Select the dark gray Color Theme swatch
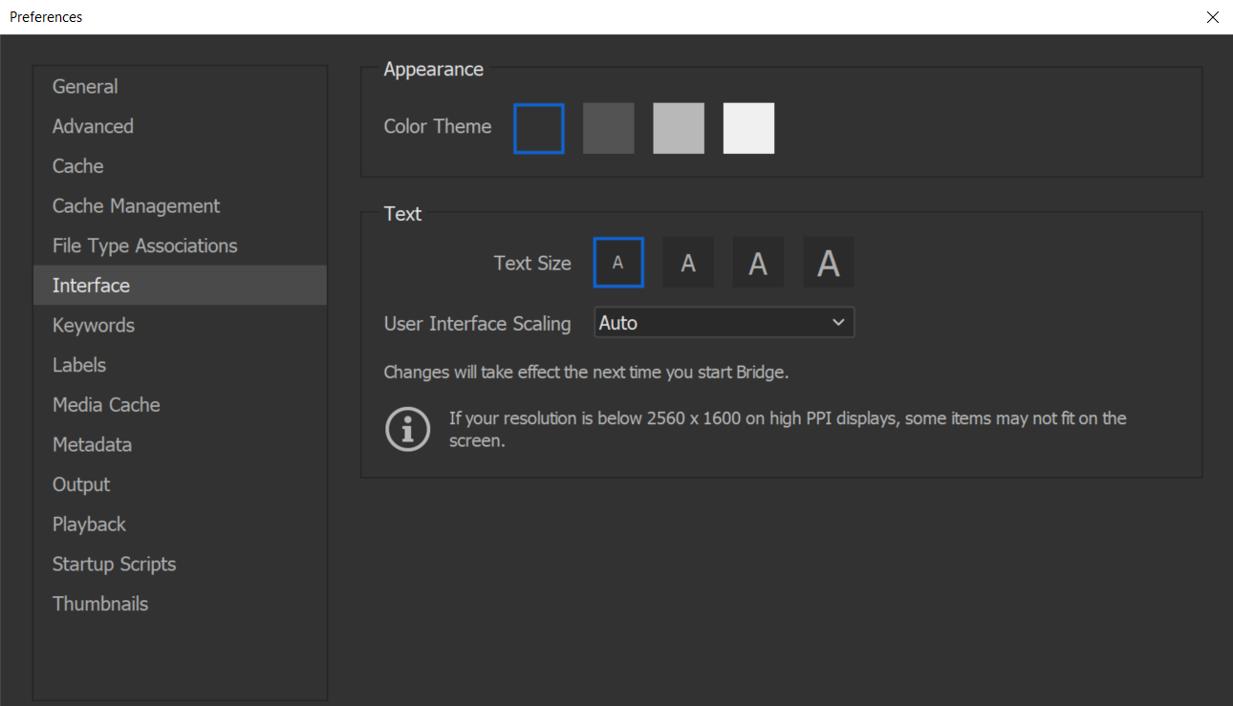1233x706 pixels. pos(609,127)
